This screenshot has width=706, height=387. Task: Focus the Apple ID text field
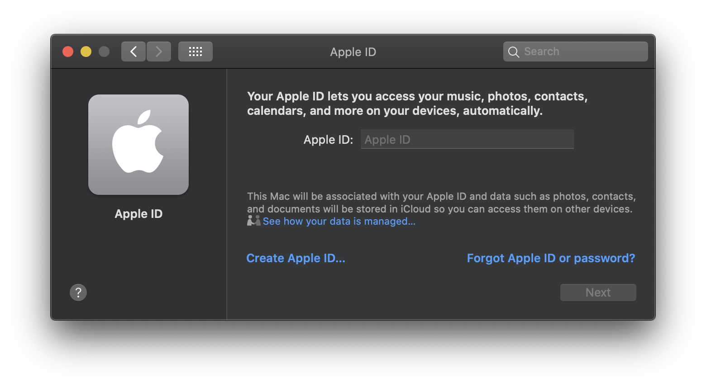point(467,139)
